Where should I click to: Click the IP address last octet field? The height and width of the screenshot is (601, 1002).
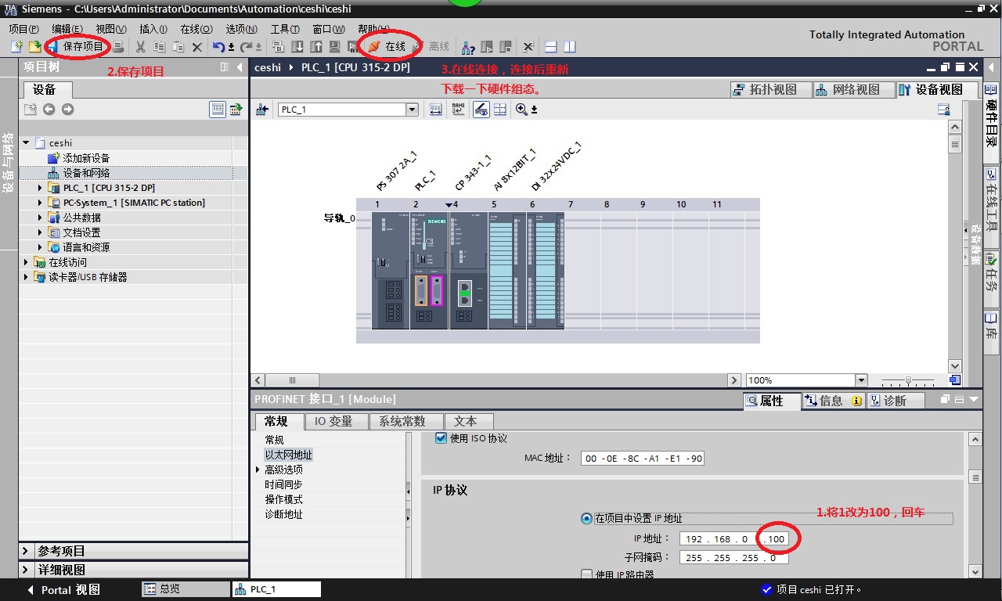(776, 538)
